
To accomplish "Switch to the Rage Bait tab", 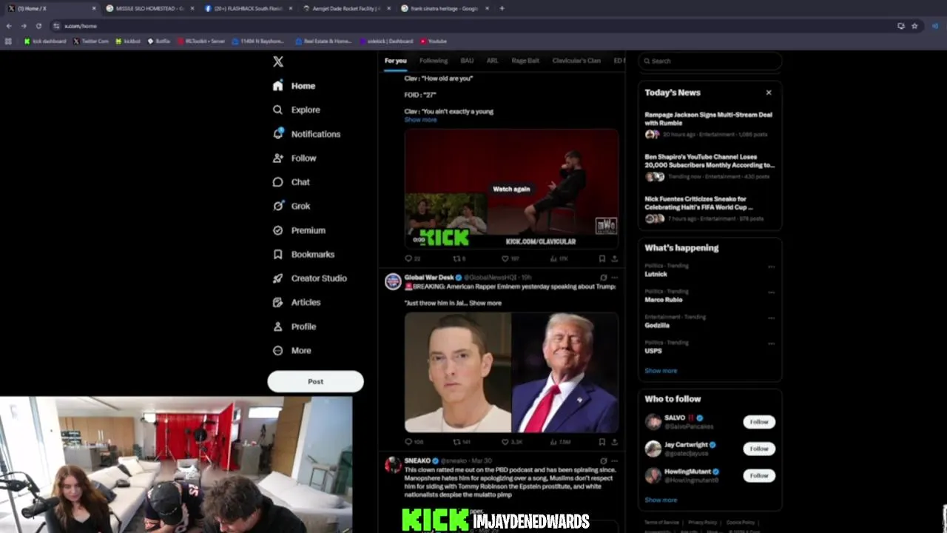I will point(525,61).
